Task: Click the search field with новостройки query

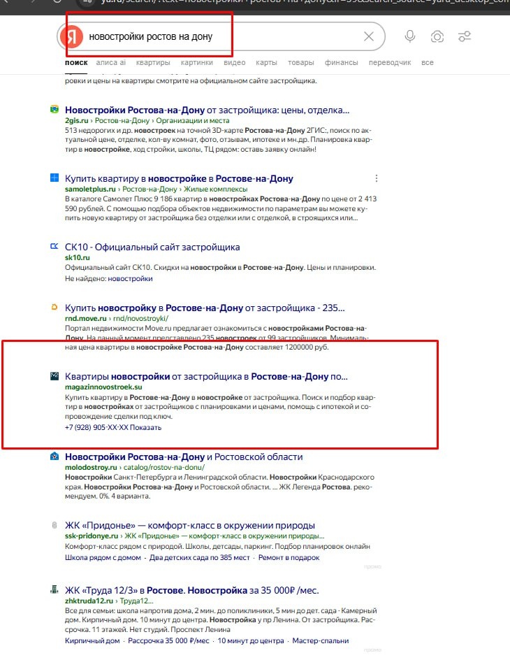Action: [x=223, y=36]
